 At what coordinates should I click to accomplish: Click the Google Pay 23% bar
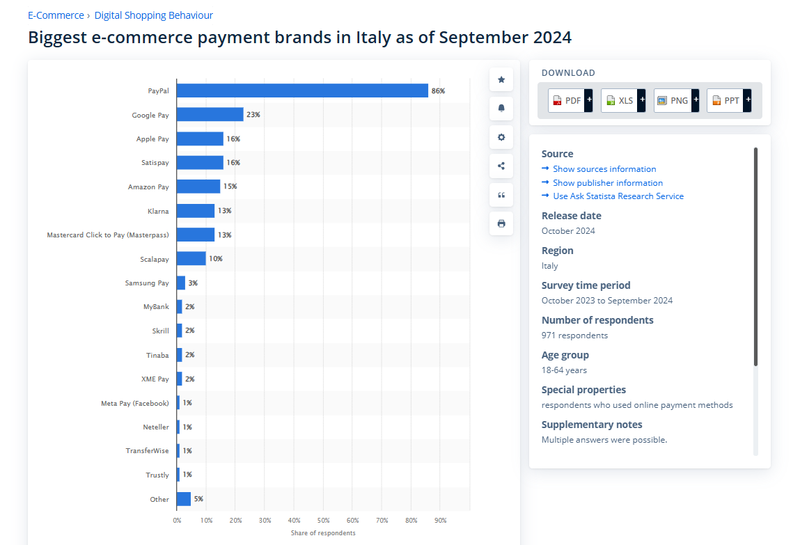coord(210,115)
